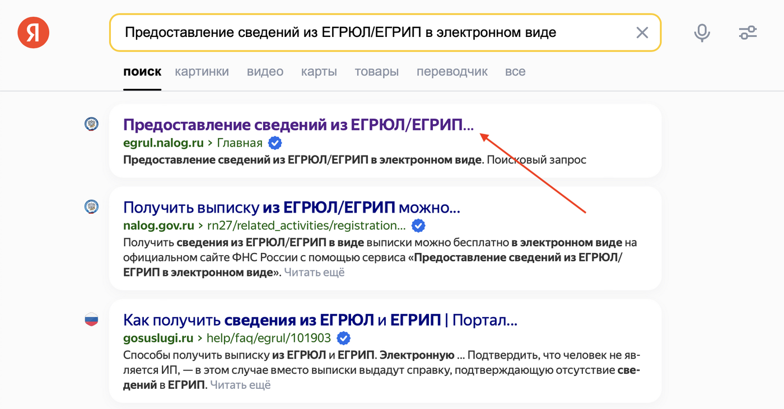
Task: Switch to the товары tab
Action: coord(376,72)
